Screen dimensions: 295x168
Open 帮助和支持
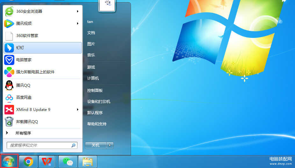97,124
